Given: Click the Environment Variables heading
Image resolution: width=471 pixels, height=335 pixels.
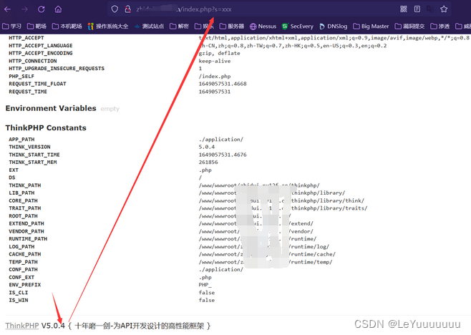Looking at the screenshot, I should (x=51, y=108).
